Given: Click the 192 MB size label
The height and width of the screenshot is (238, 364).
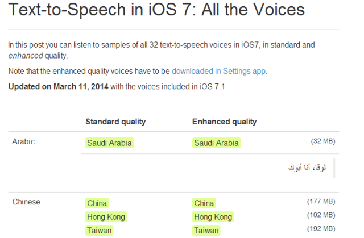Looking at the screenshot, I should [x=321, y=229].
